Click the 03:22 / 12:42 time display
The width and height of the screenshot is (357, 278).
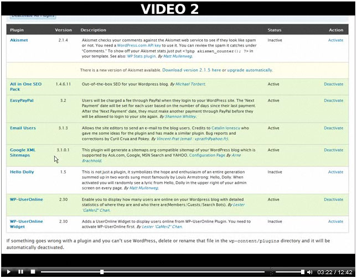(x=335, y=272)
